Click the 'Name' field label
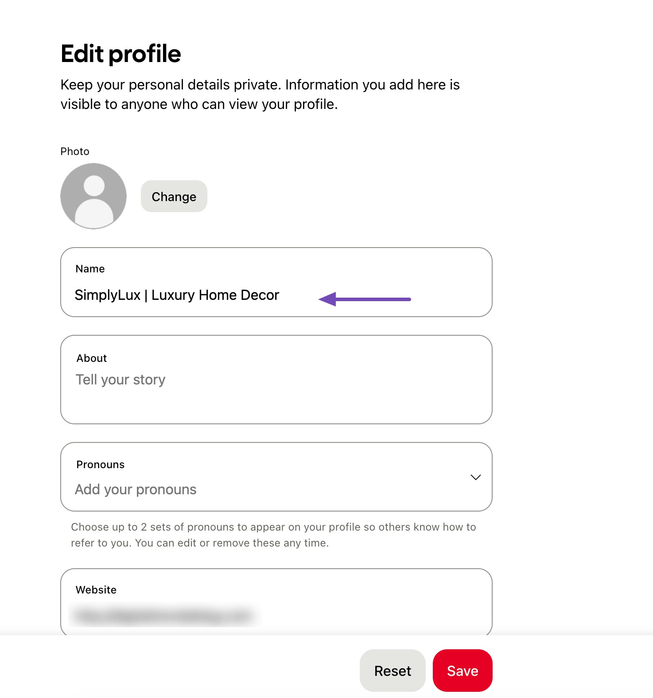This screenshot has width=653, height=698. pyautogui.click(x=90, y=268)
